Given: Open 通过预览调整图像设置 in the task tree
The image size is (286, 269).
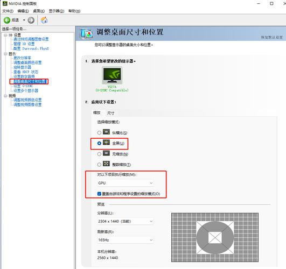Looking at the screenshot, I should pyautogui.click(x=31, y=39).
